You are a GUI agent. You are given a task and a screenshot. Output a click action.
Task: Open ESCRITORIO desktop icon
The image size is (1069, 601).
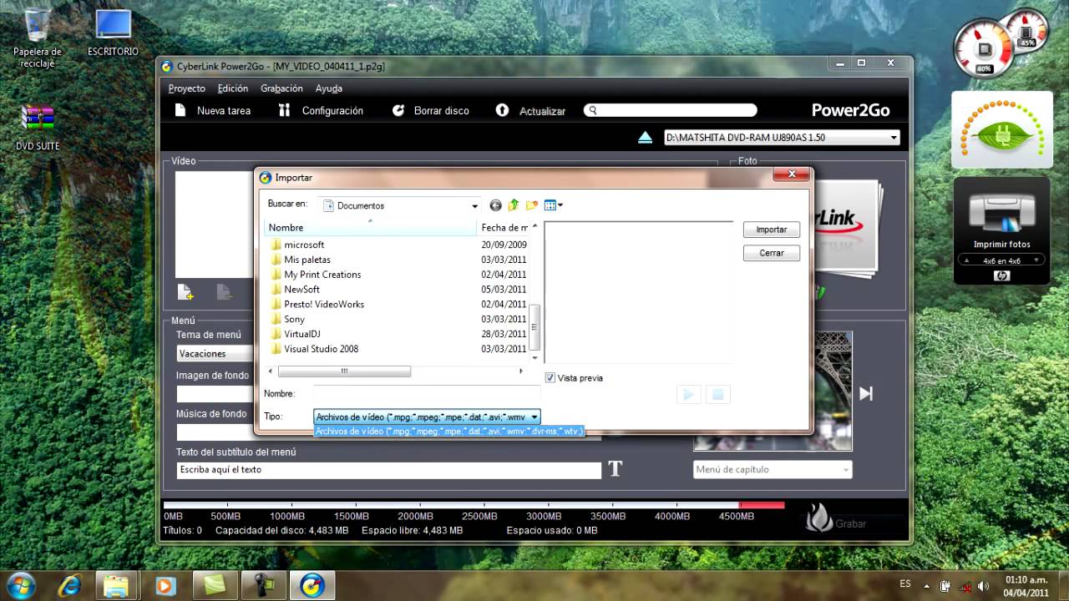pos(113,33)
